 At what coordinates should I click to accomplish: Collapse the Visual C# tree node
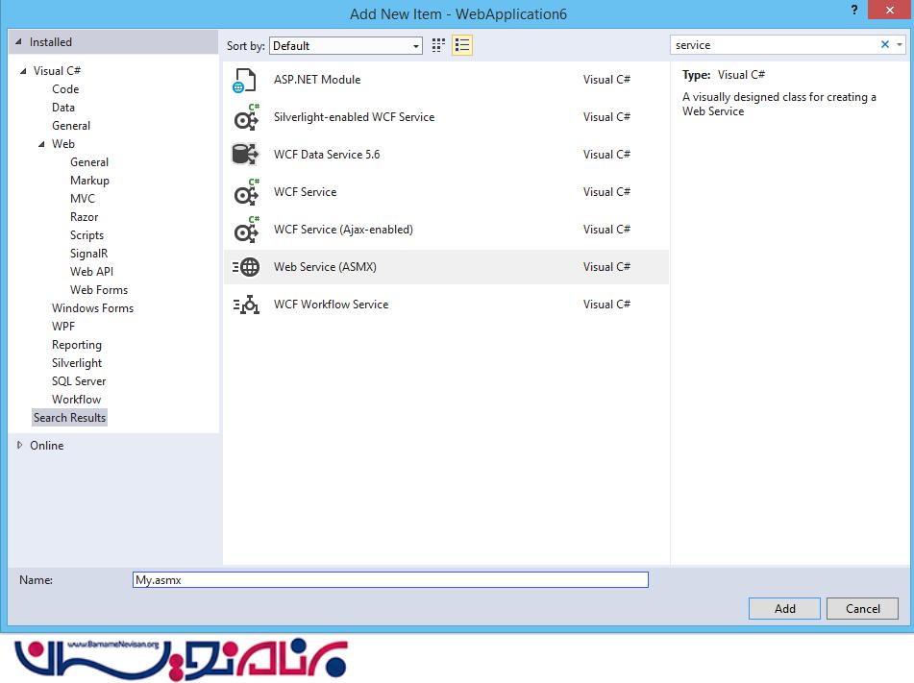[23, 71]
